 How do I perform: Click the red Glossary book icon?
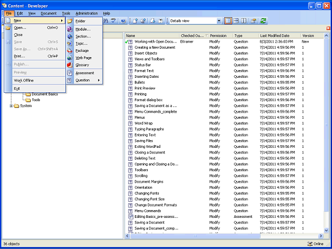pos(70,65)
